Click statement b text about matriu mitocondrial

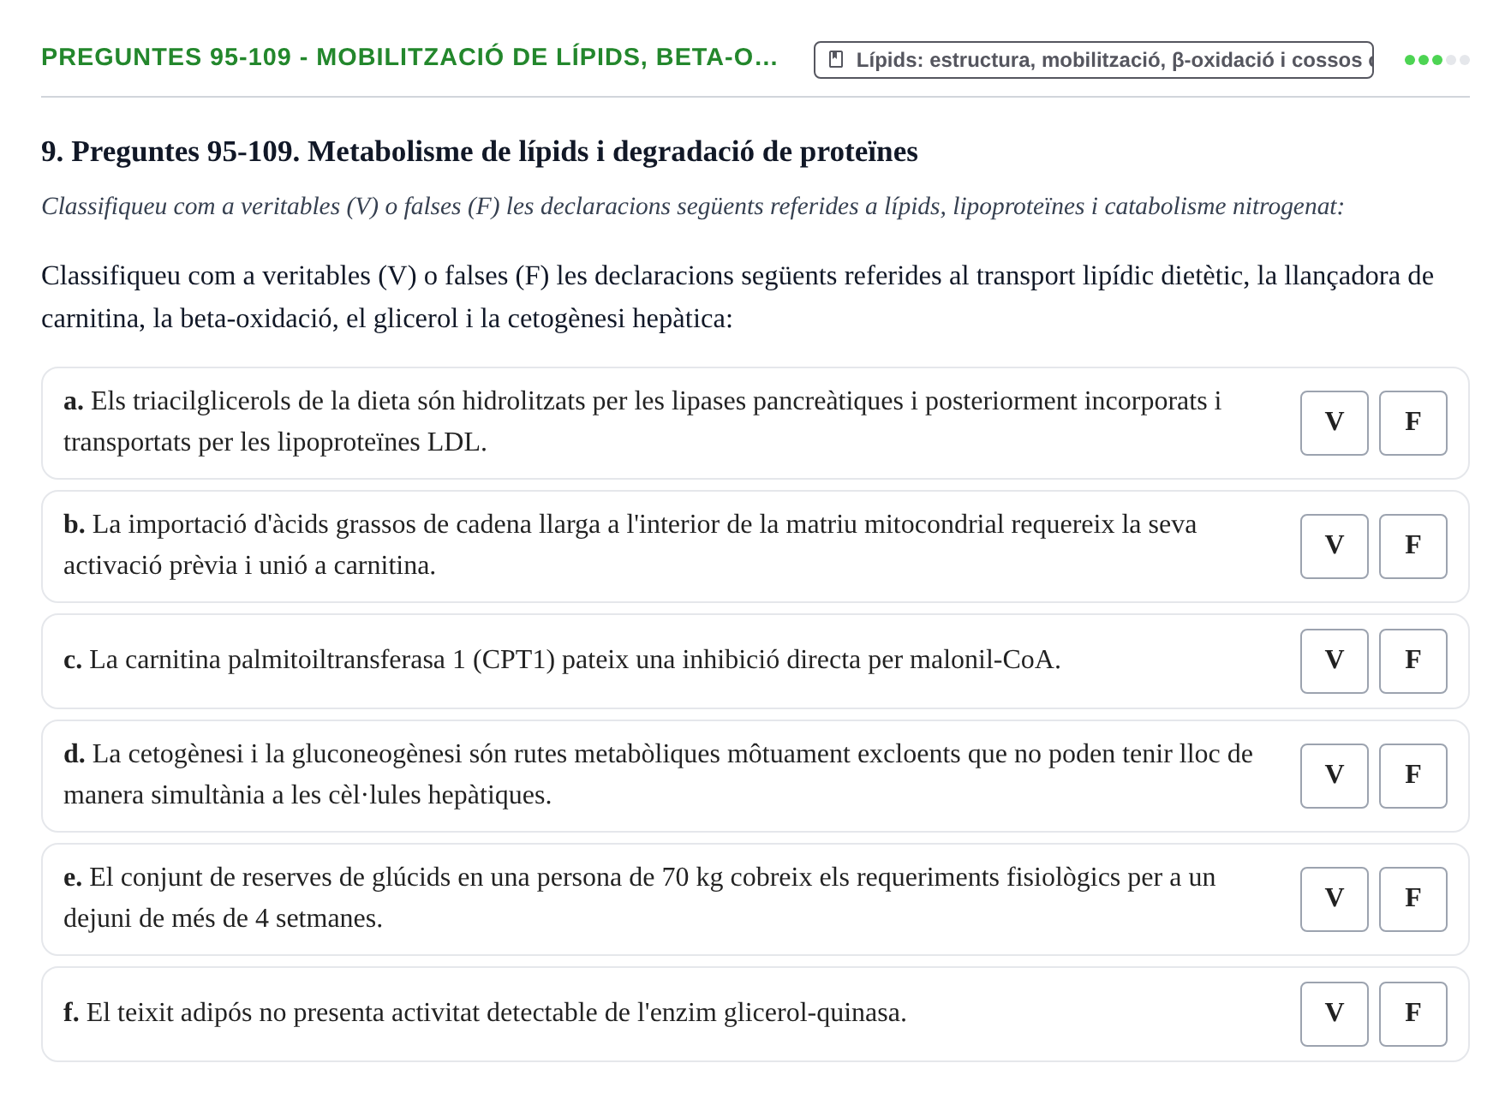[x=630, y=545]
